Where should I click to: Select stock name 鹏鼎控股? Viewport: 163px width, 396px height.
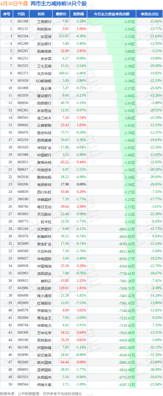point(44,177)
